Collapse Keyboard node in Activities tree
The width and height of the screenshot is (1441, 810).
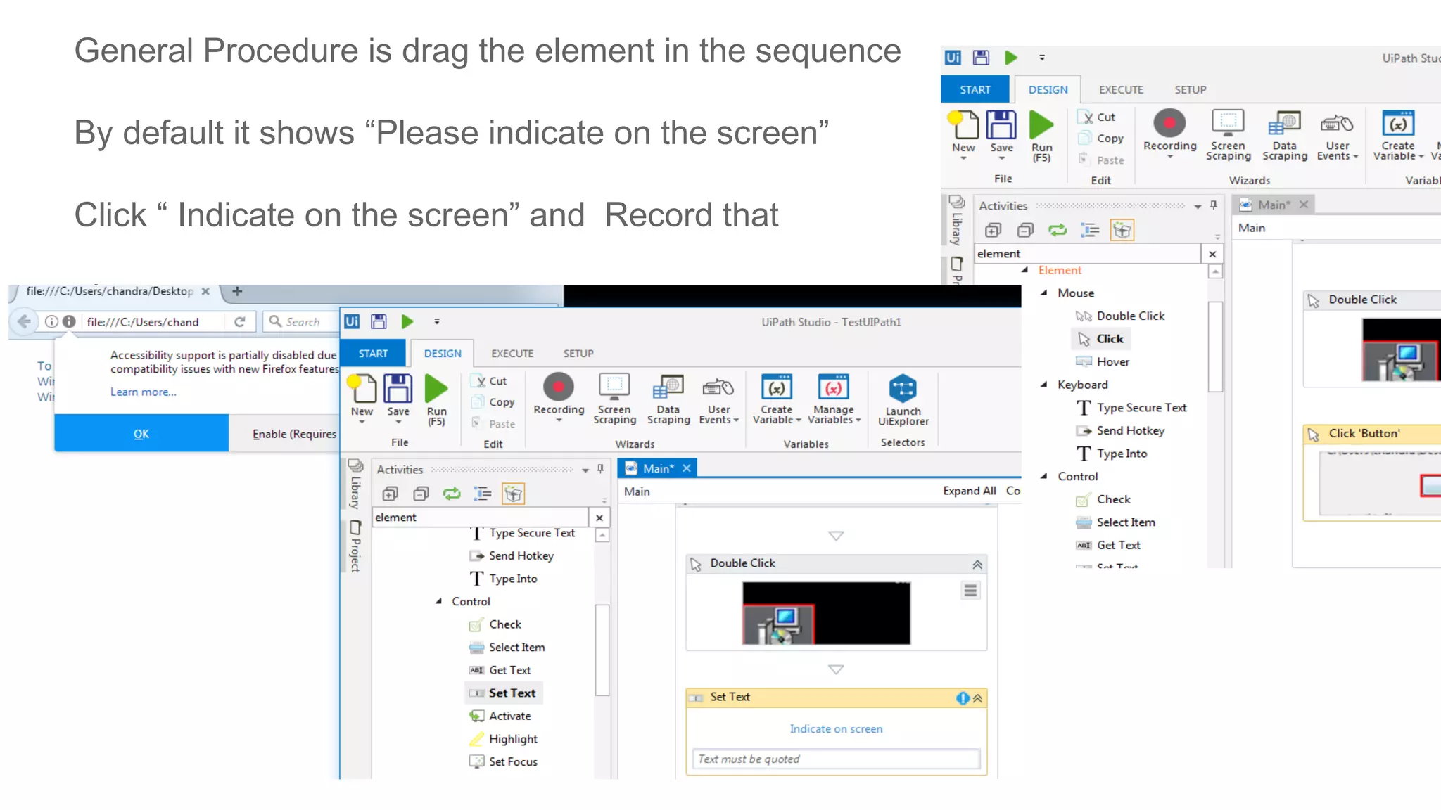coord(1044,385)
